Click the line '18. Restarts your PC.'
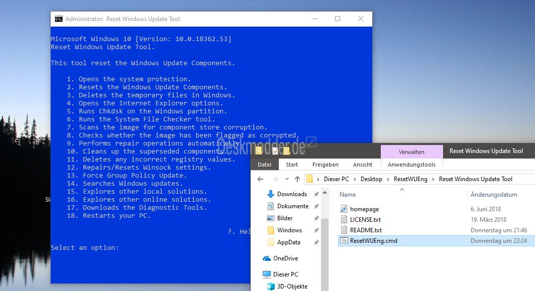The height and width of the screenshot is (291, 535). [x=109, y=216]
